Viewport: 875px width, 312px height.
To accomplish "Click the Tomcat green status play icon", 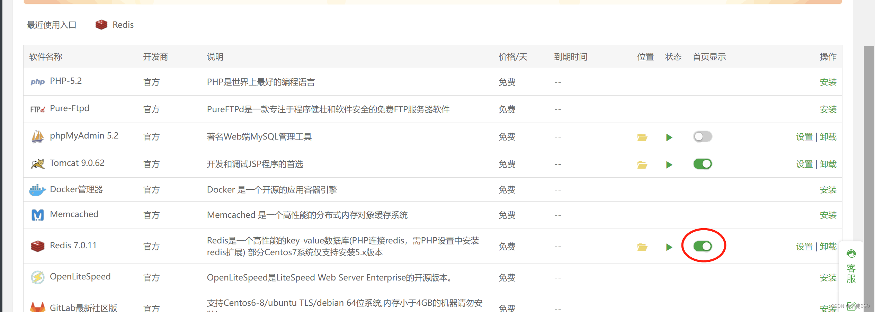I will (669, 164).
